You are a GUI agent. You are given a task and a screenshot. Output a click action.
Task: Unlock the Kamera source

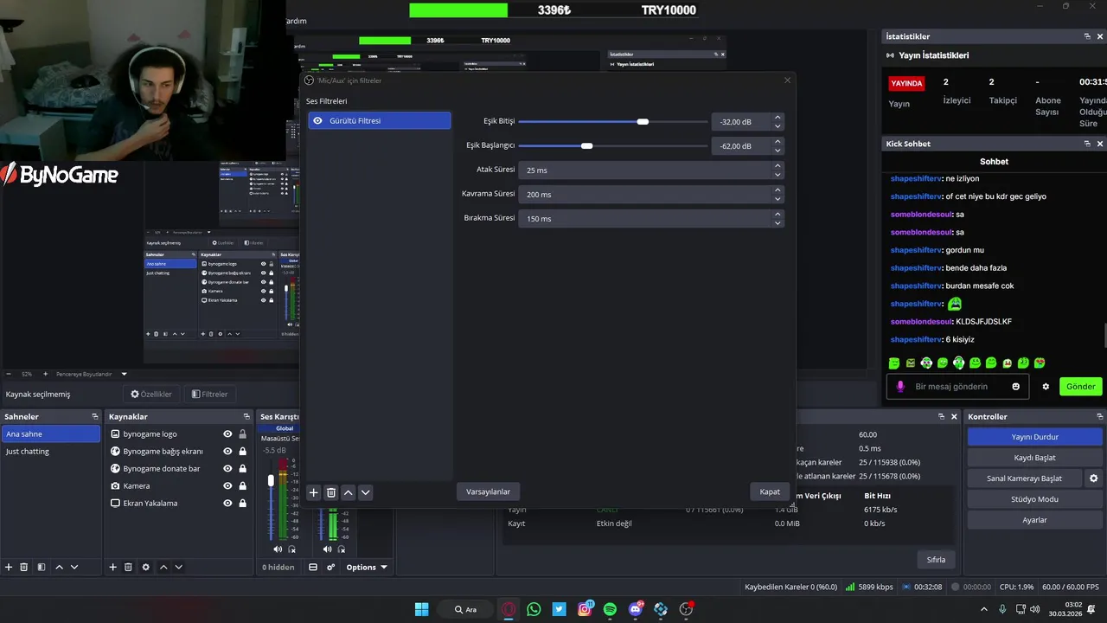243,486
